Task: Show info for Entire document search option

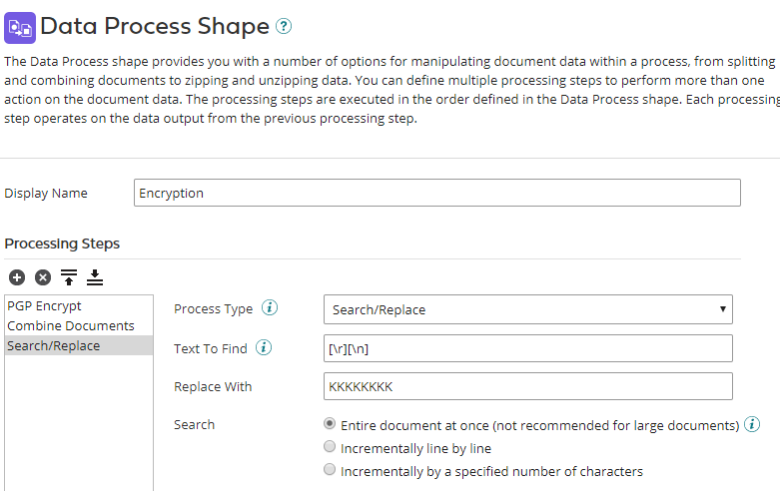Action: tap(752, 424)
